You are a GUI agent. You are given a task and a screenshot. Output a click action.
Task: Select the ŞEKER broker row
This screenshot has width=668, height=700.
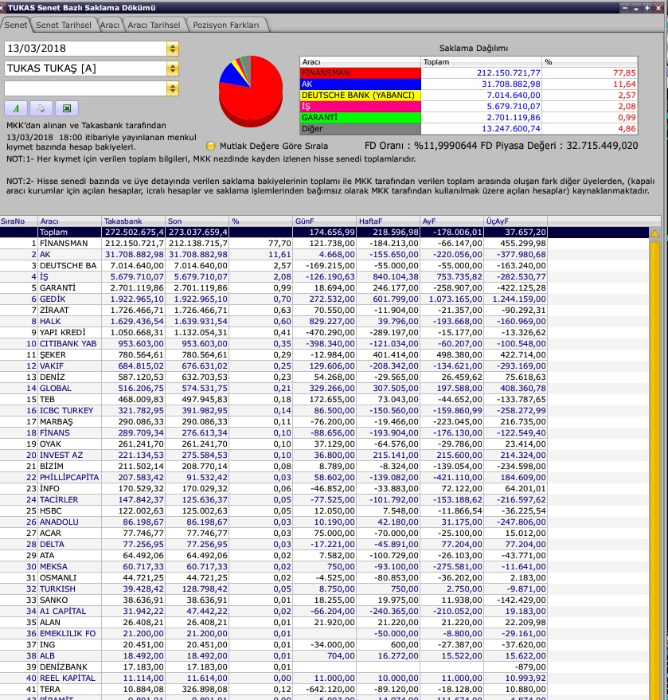point(324,355)
